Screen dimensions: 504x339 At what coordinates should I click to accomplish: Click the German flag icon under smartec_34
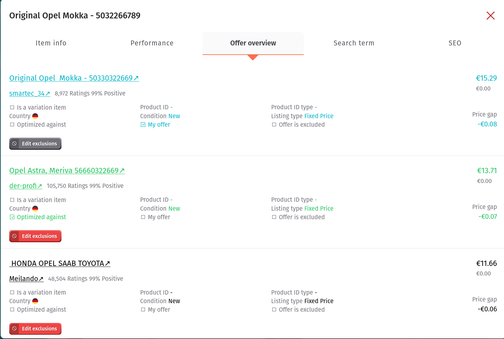click(x=35, y=116)
